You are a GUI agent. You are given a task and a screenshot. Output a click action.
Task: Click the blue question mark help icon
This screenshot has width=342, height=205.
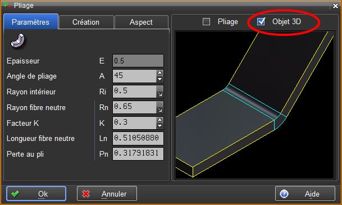tap(284, 194)
